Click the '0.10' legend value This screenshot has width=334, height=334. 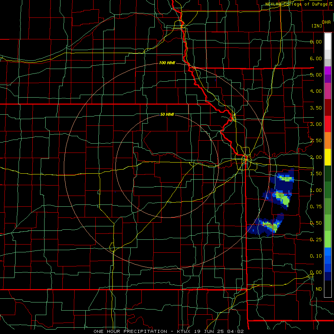316,256
